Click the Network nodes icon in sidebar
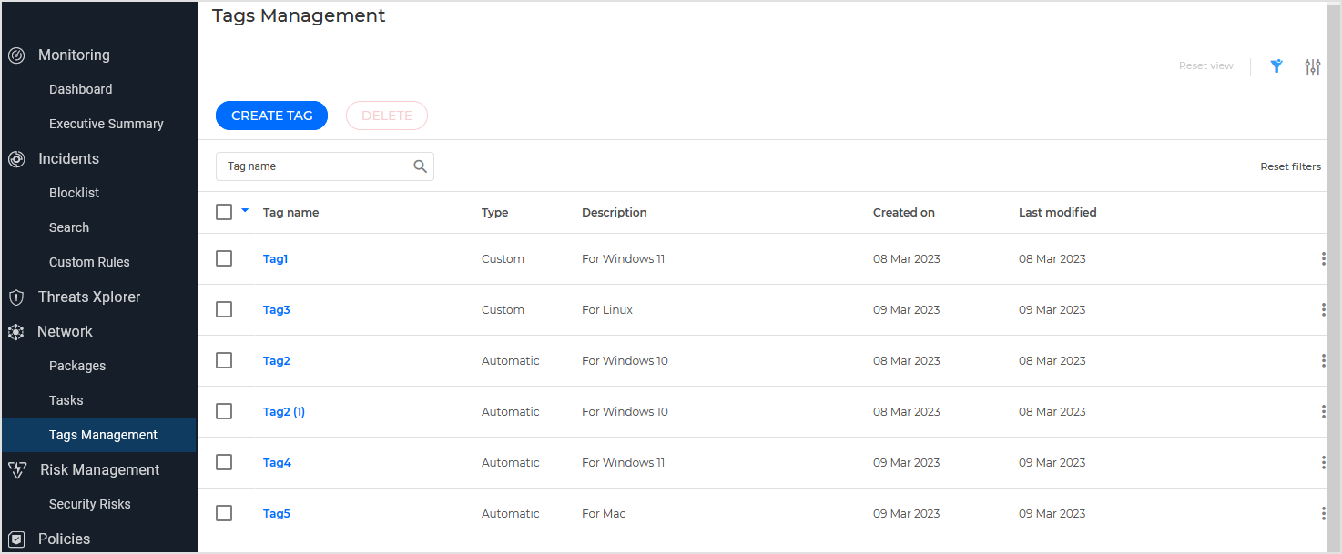The image size is (1342, 554). 16,332
